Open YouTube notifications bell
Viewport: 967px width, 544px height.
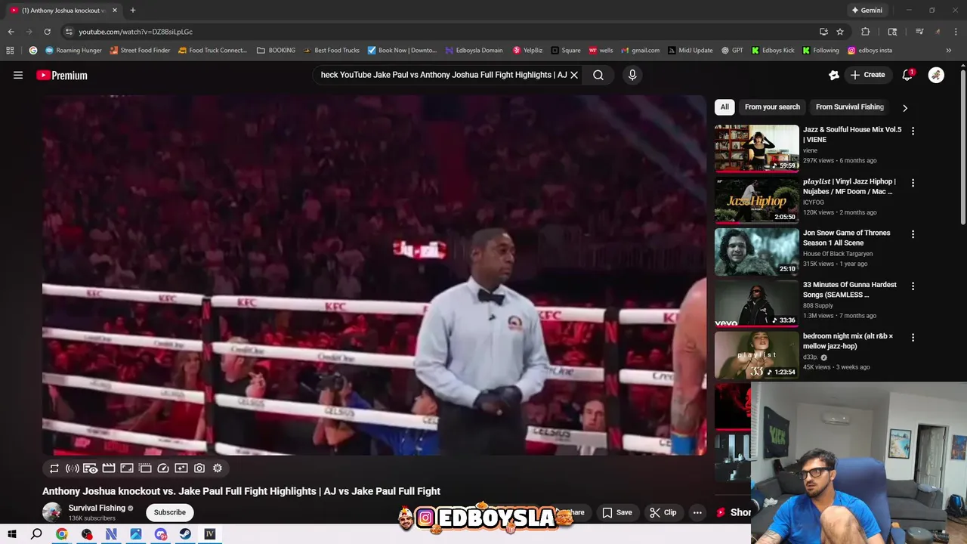[907, 75]
